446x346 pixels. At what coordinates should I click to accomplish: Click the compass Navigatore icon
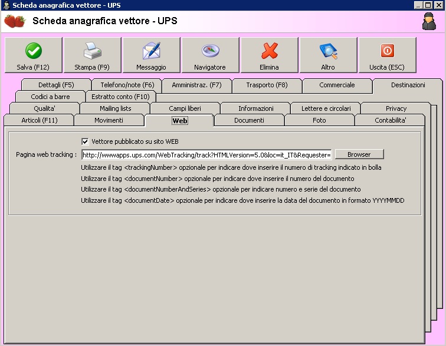[211, 51]
